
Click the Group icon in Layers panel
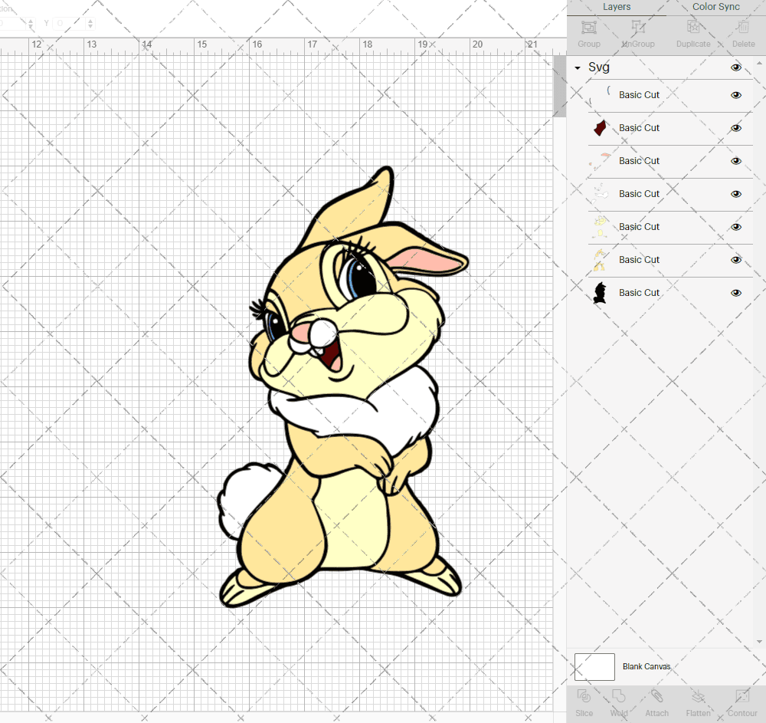pos(588,27)
